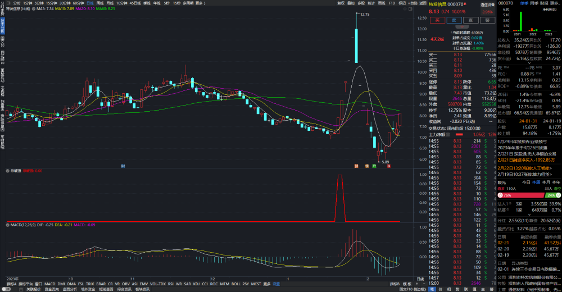Viewport: 562px width, 292px height.
Task: Select the KDJ indicator tab
Action: click(x=196, y=284)
